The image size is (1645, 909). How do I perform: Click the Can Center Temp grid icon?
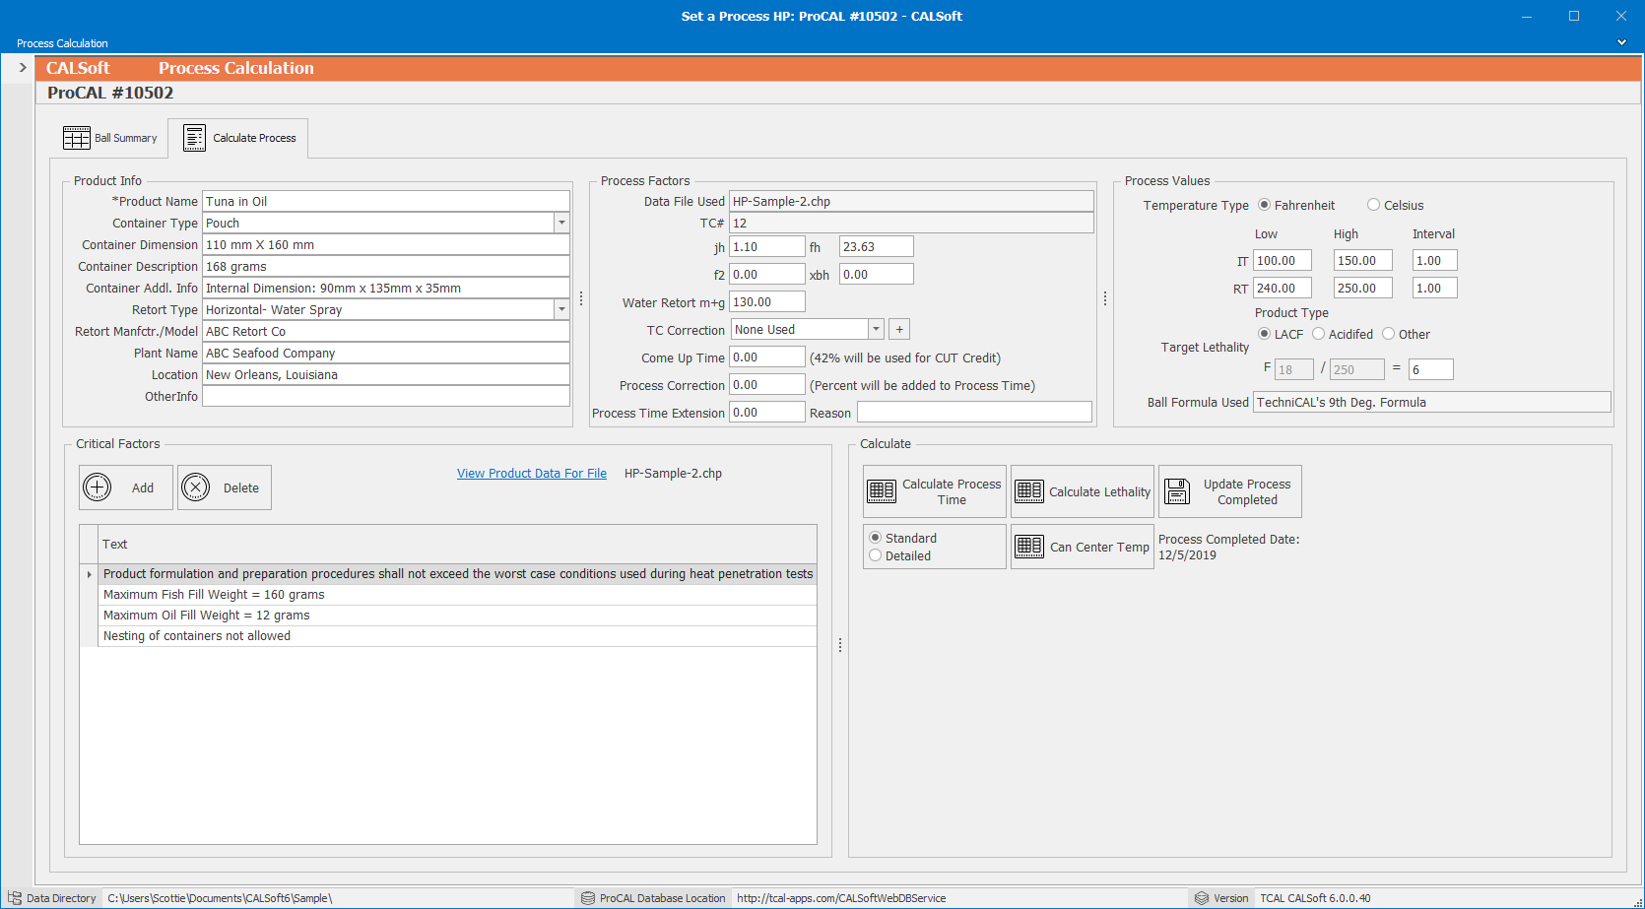1029,547
